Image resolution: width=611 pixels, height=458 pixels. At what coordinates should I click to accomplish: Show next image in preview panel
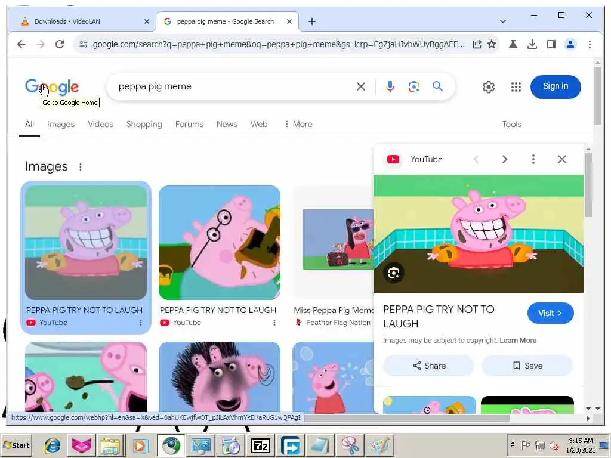point(505,159)
